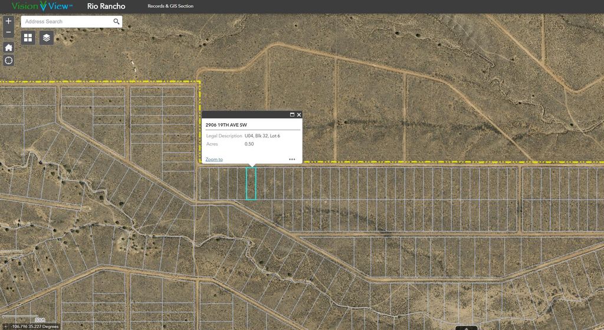Image resolution: width=604 pixels, height=330 pixels.
Task: Open the basemap gallery grid icon
Action: [x=28, y=38]
